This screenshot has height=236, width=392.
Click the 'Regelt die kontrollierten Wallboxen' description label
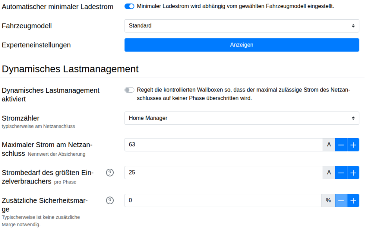point(243,94)
